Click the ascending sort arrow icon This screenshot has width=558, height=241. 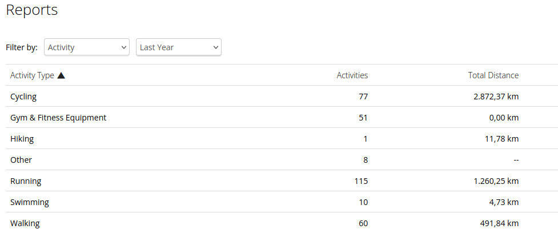61,75
